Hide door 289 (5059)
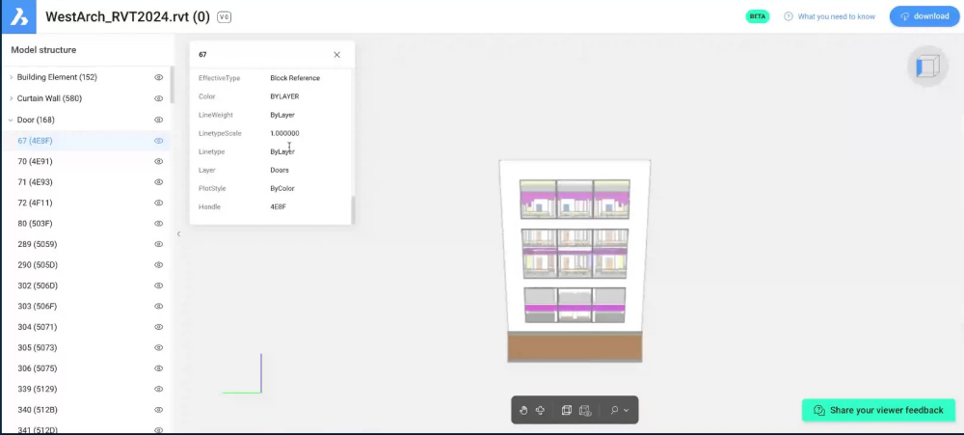964x435 pixels. [x=159, y=244]
